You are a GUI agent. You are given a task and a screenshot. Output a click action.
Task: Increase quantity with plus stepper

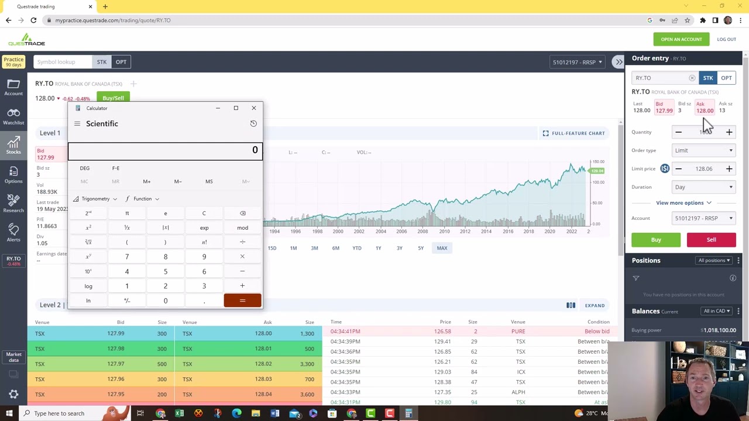(729, 132)
